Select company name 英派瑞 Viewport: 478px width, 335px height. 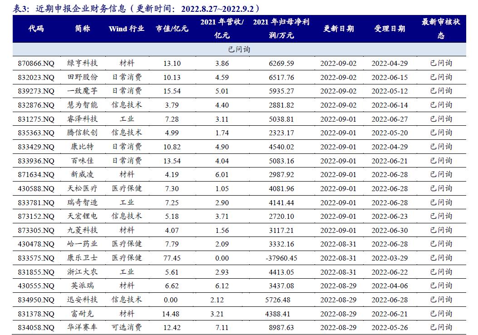point(82,286)
